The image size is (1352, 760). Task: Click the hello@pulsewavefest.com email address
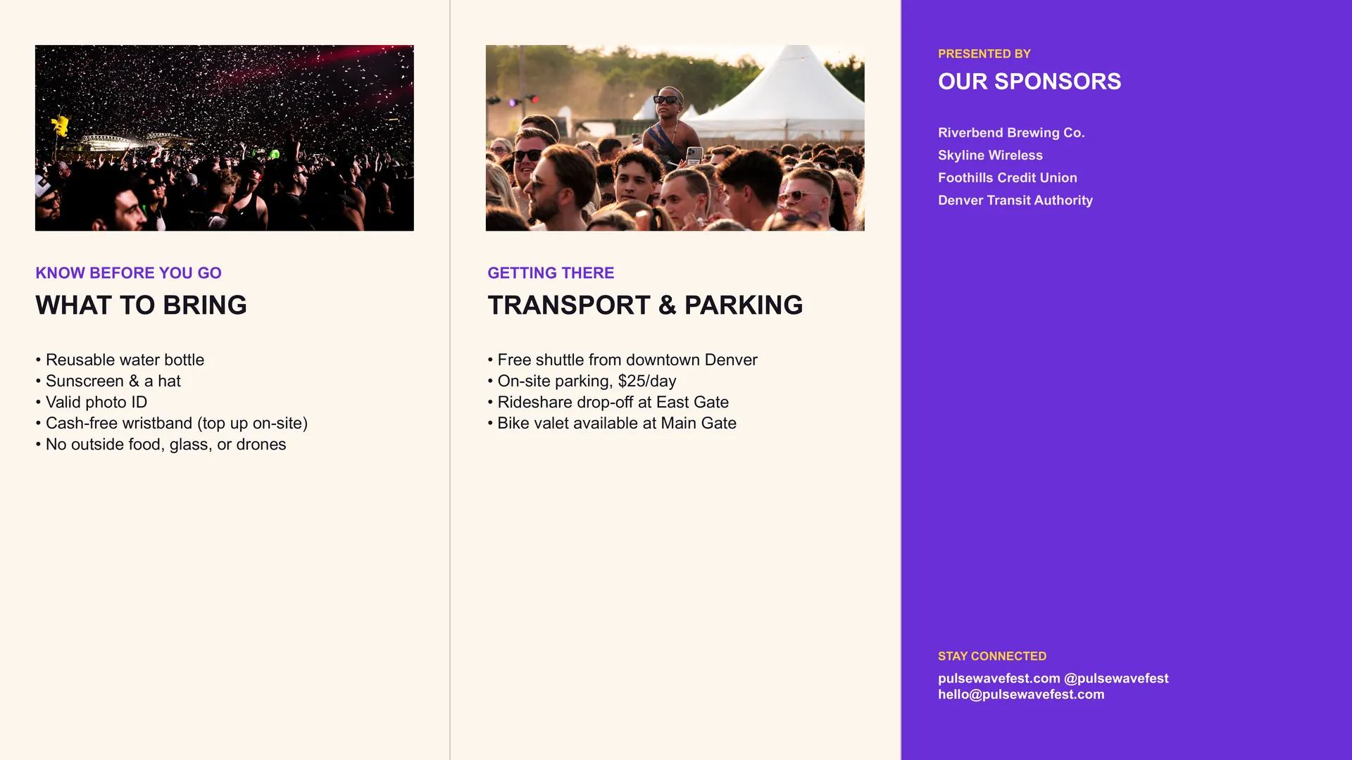1021,695
